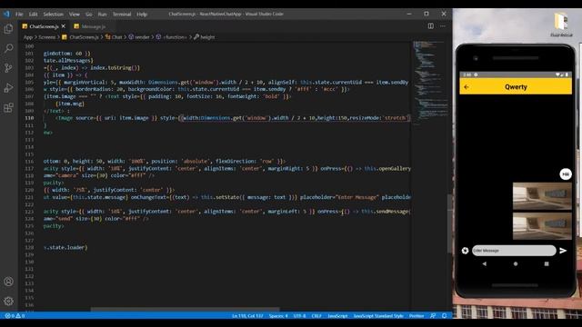This screenshot has width=582, height=327.
Task: Click Ln 110 cursor position in status bar
Action: [247, 316]
